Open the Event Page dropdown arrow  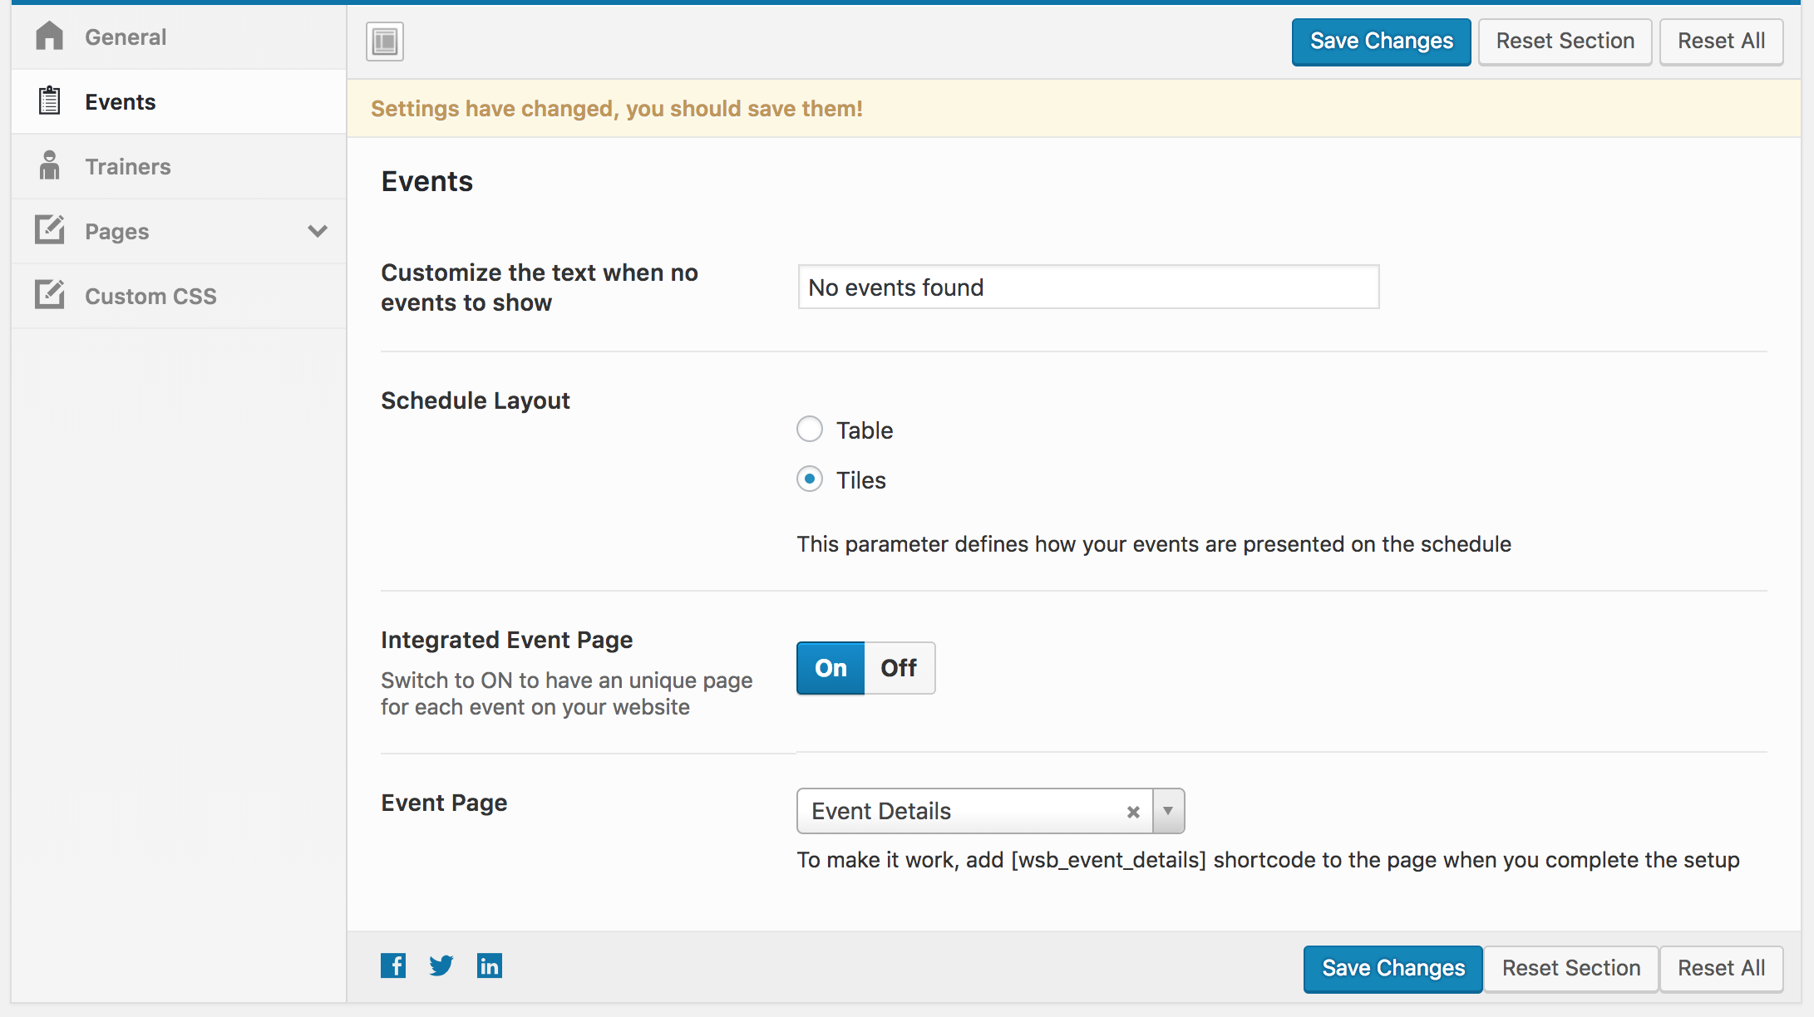tap(1168, 811)
